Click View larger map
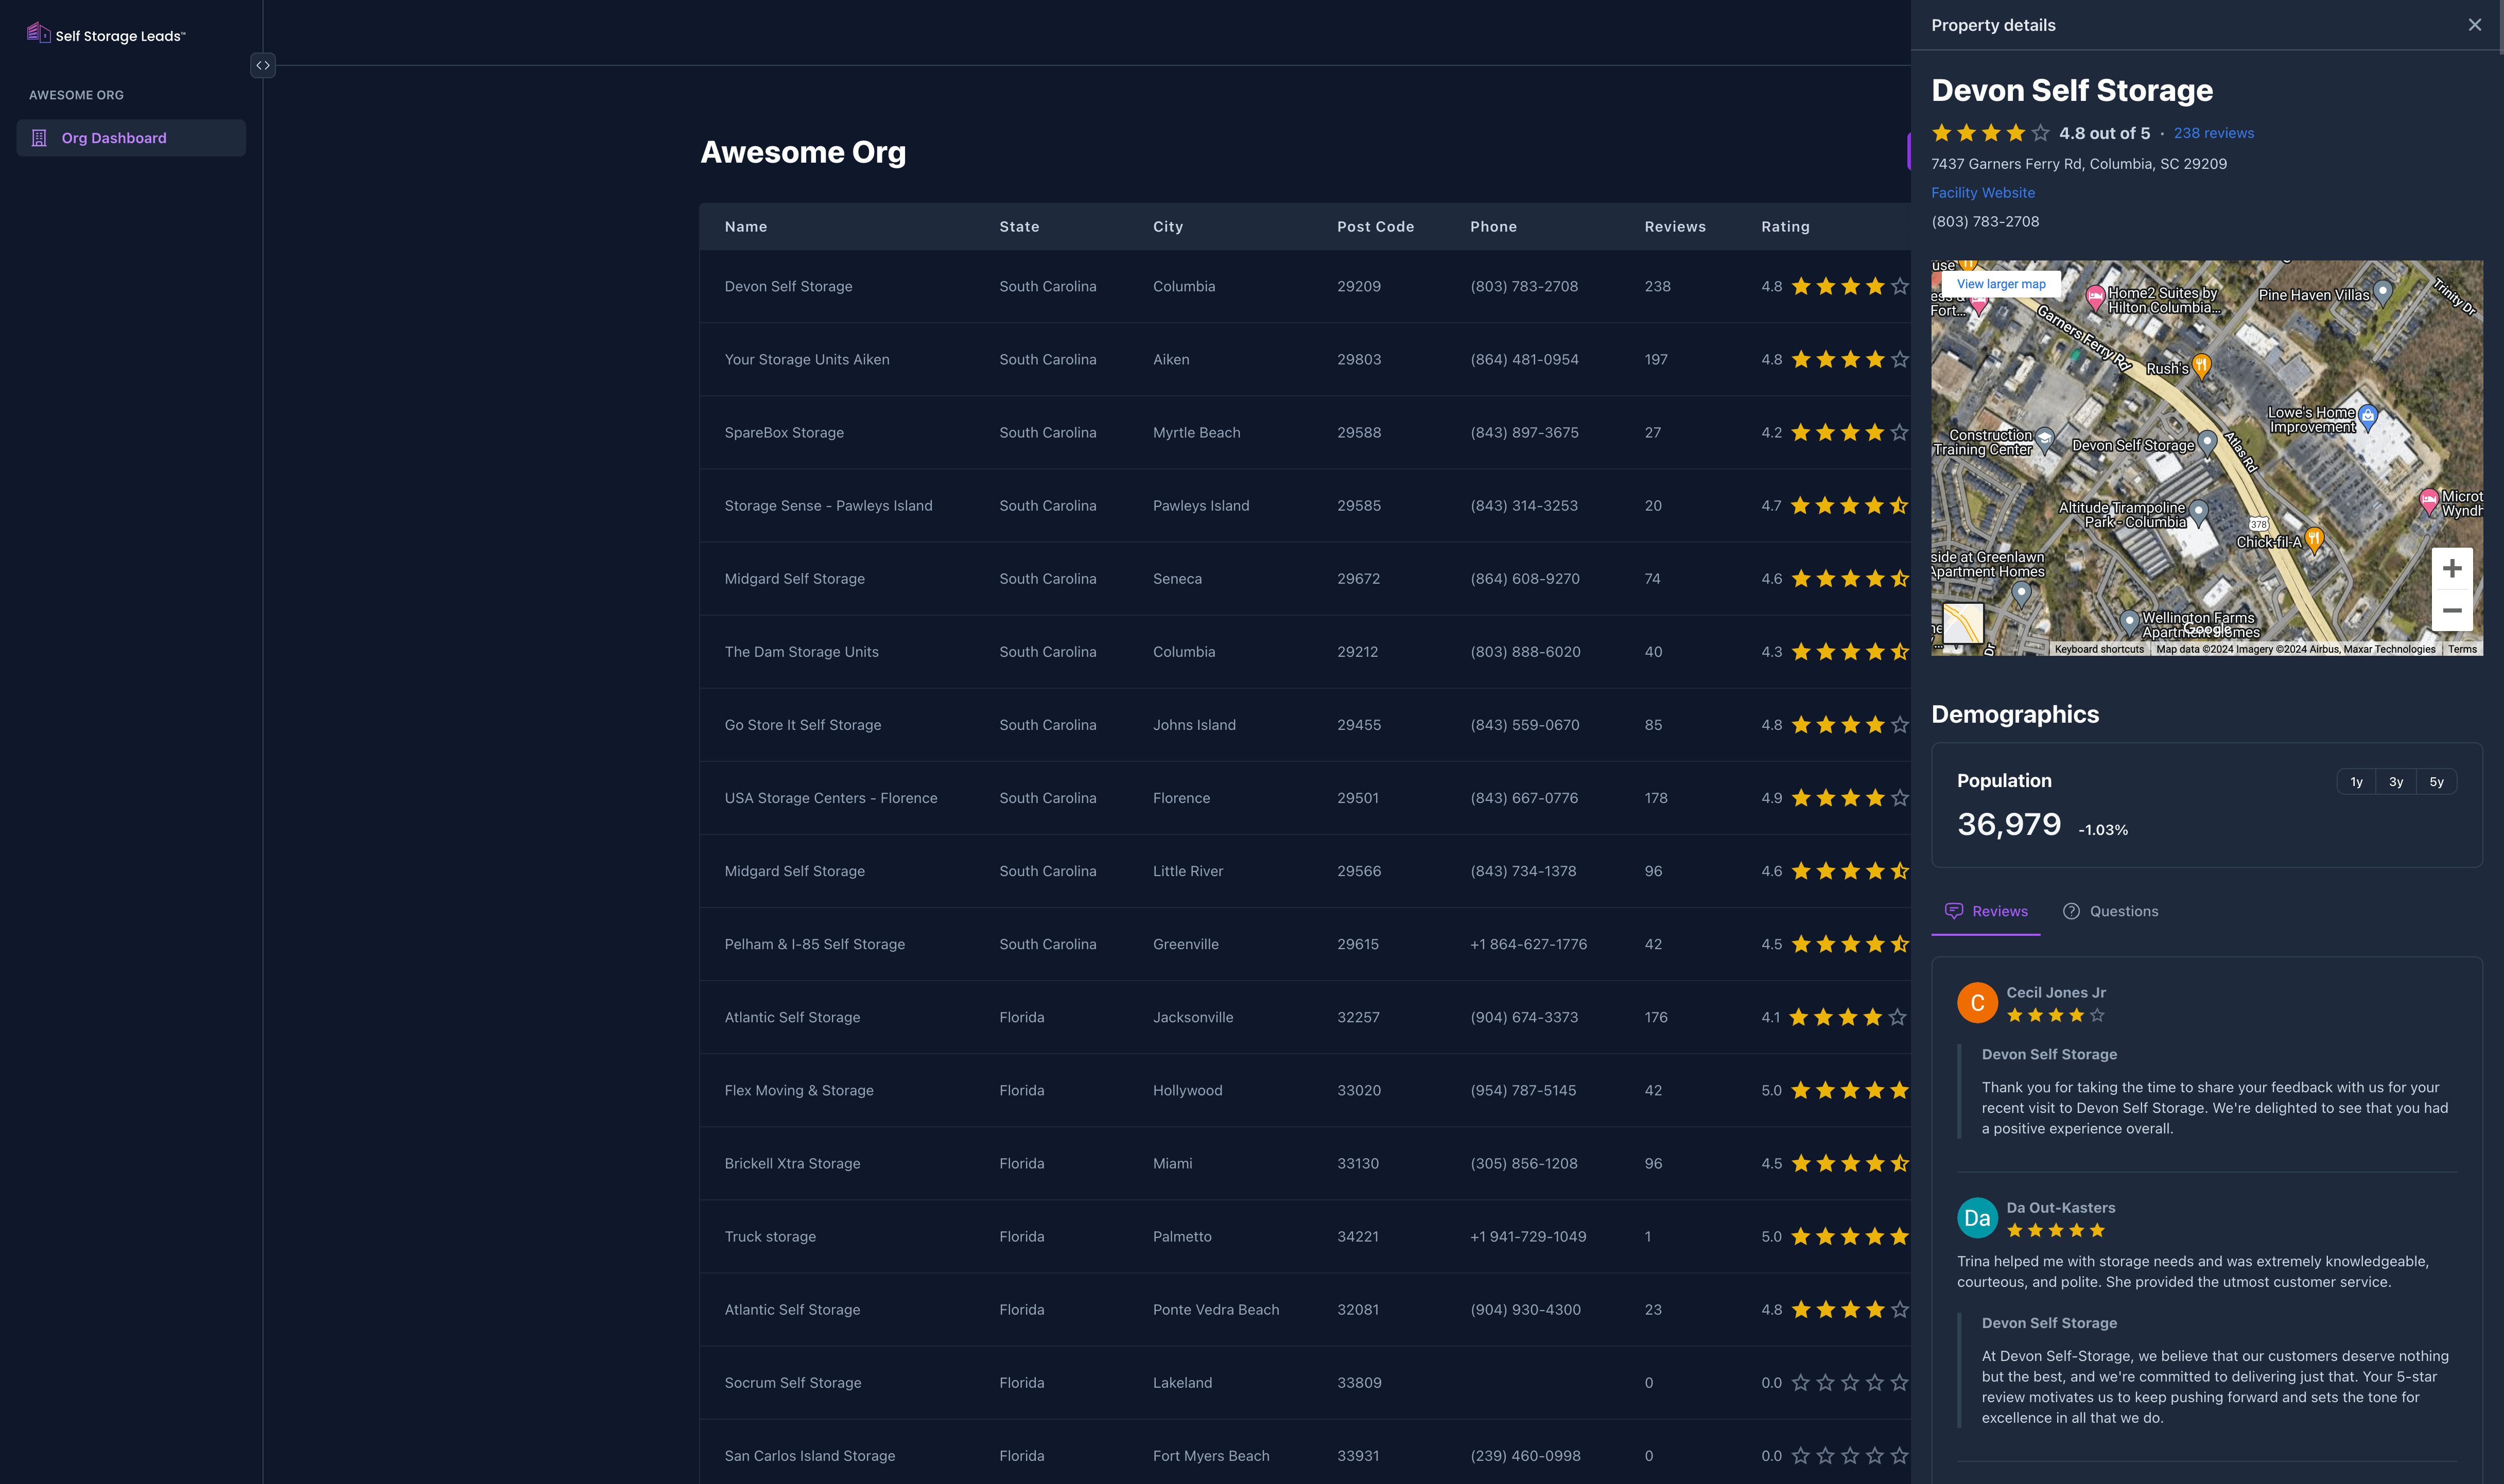 [x=2000, y=284]
